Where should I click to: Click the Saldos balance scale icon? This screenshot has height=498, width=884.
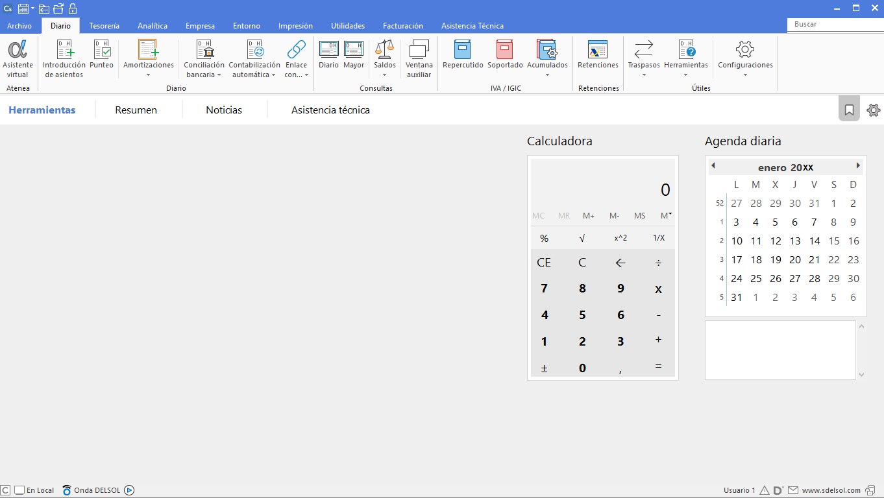[384, 49]
